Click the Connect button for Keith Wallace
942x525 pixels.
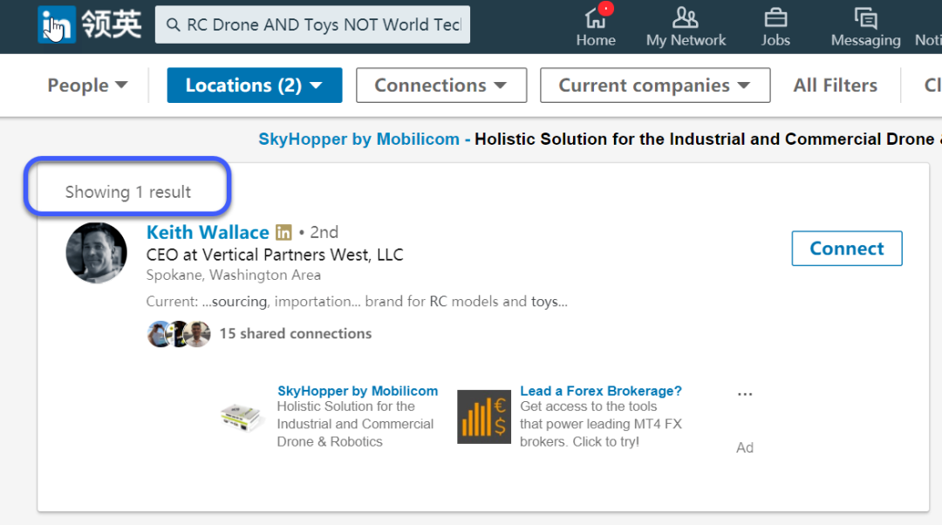coord(846,249)
